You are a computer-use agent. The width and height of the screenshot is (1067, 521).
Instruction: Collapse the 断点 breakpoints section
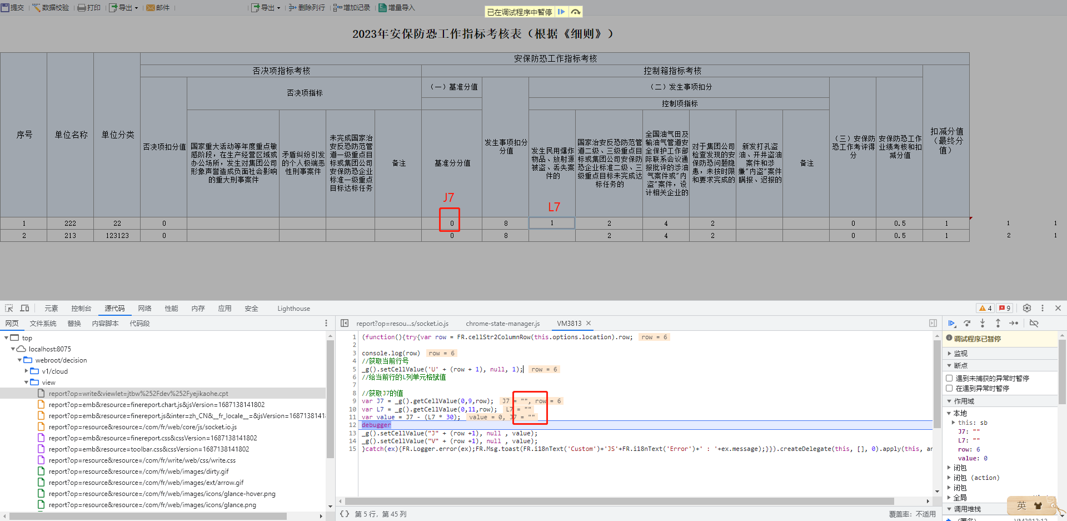pos(949,365)
